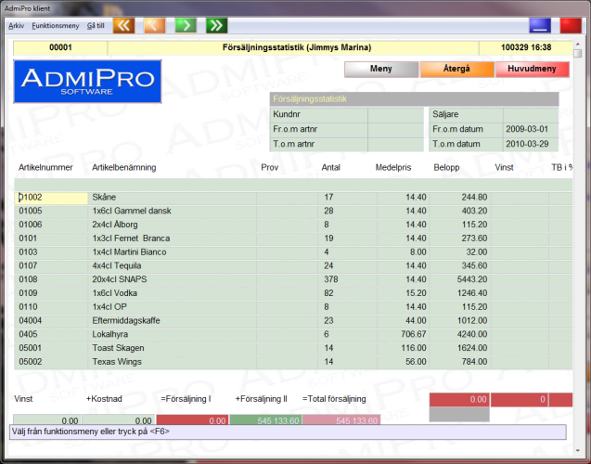Select the 20x4cl SNAPS row
The width and height of the screenshot is (591, 464).
coord(293,279)
